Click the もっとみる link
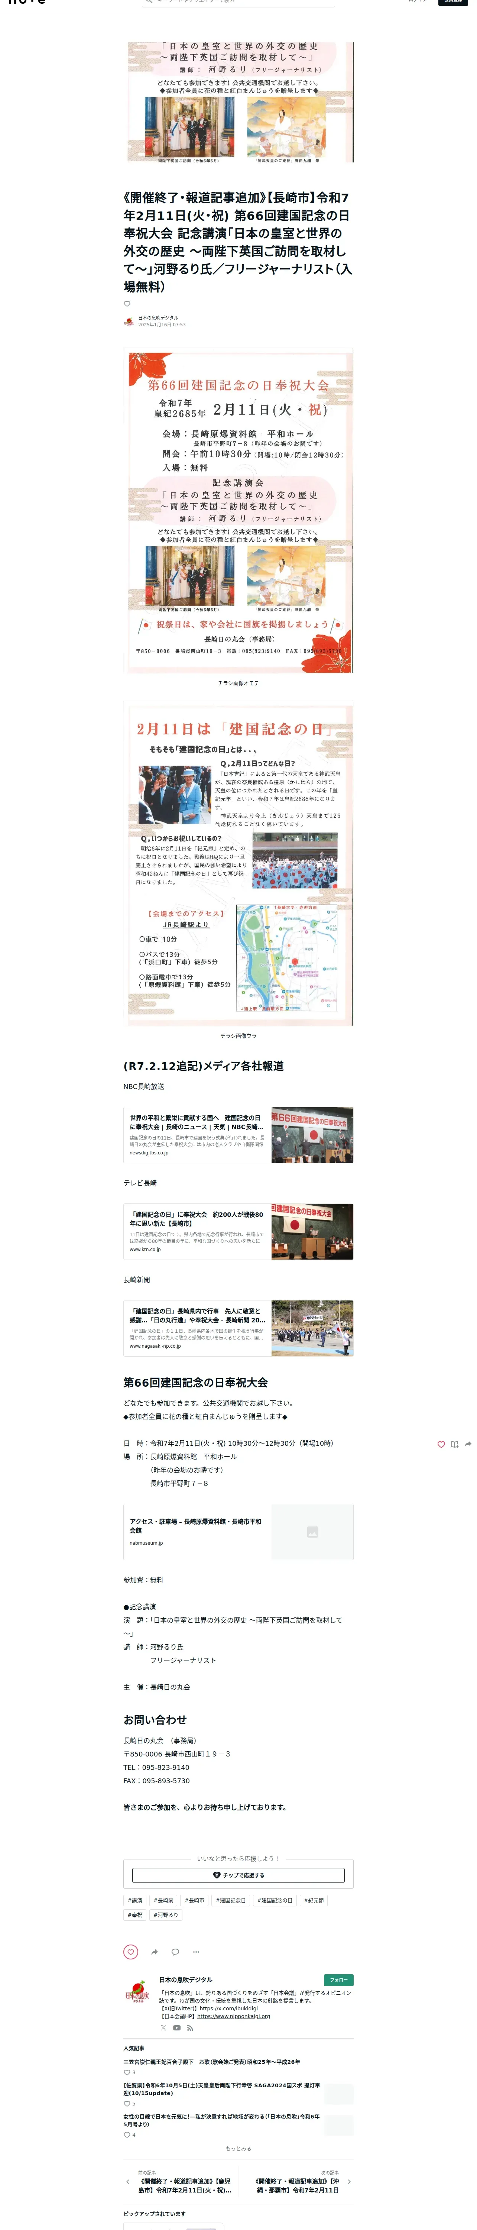477x2230 pixels. [238, 2148]
